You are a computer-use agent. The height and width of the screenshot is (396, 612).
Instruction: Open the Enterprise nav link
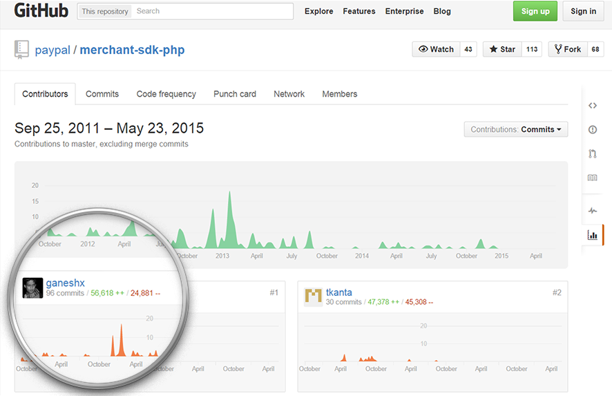tap(404, 11)
